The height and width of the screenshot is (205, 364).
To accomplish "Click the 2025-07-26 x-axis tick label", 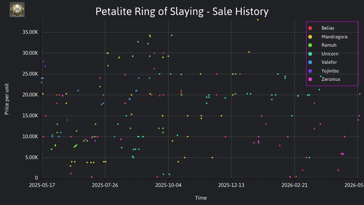I will point(105,185).
